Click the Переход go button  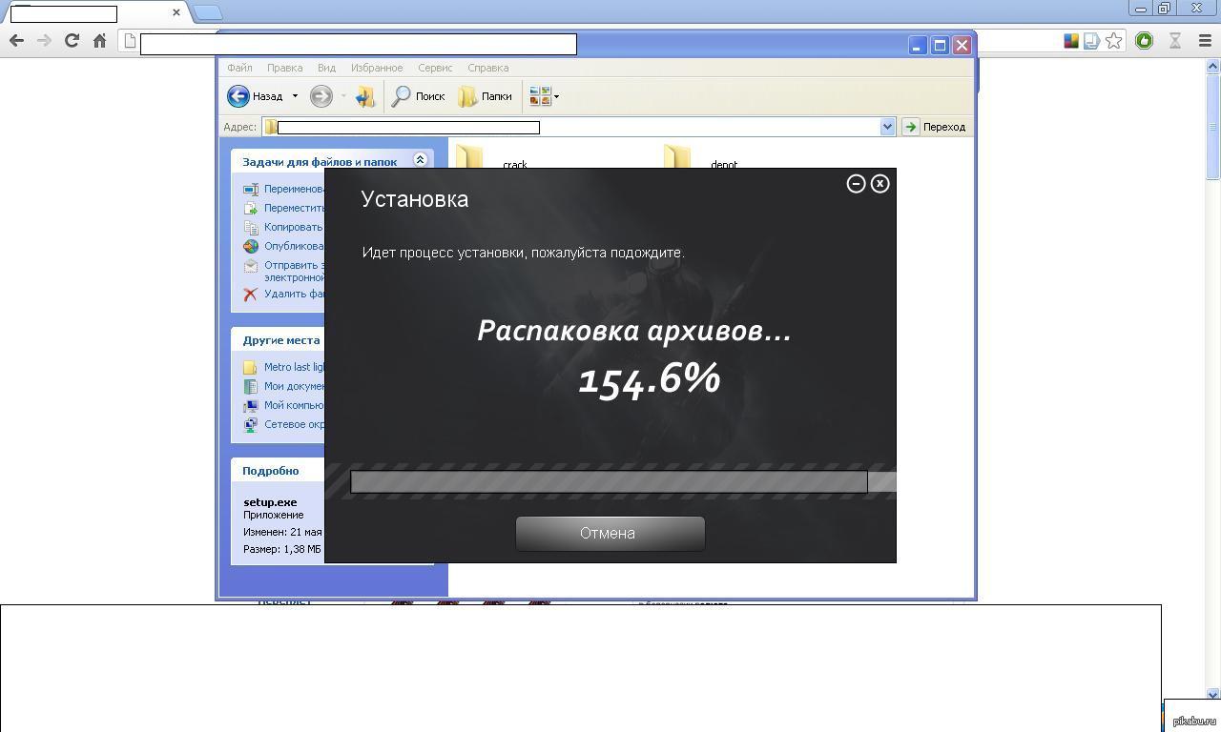coord(935,127)
